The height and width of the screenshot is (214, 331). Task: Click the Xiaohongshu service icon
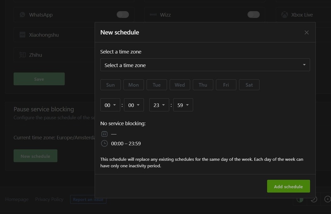pos(22,35)
